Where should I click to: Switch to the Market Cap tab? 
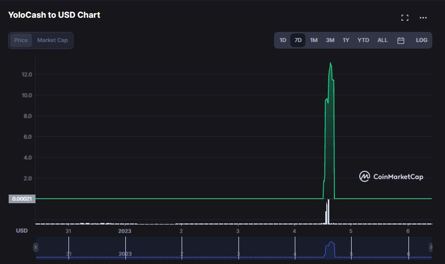click(x=52, y=40)
